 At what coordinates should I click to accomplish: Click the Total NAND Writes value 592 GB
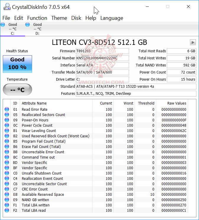182,65
